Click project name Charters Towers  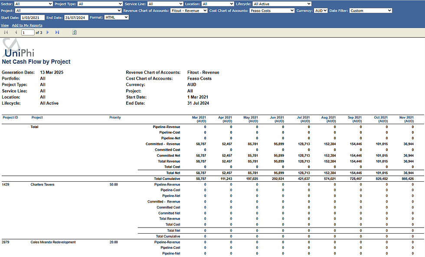pos(42,184)
